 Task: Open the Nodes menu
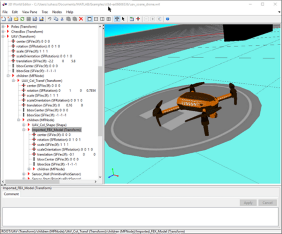tap(57, 12)
